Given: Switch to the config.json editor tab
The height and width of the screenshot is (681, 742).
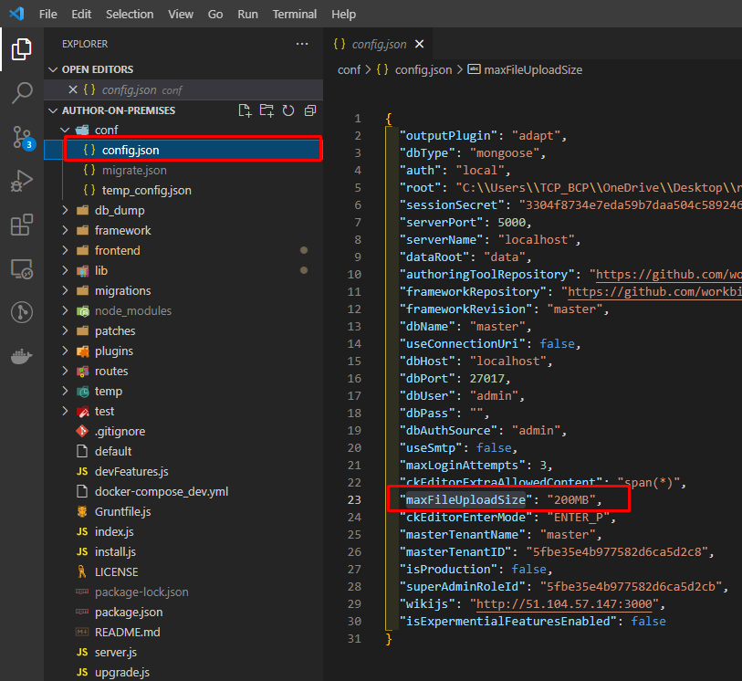Looking at the screenshot, I should click(379, 43).
